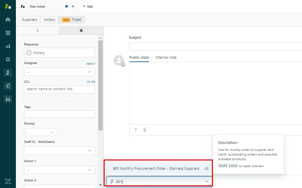Expand the Assignee dropdown
Screen dimensions: 302x188
[x=60, y=72]
